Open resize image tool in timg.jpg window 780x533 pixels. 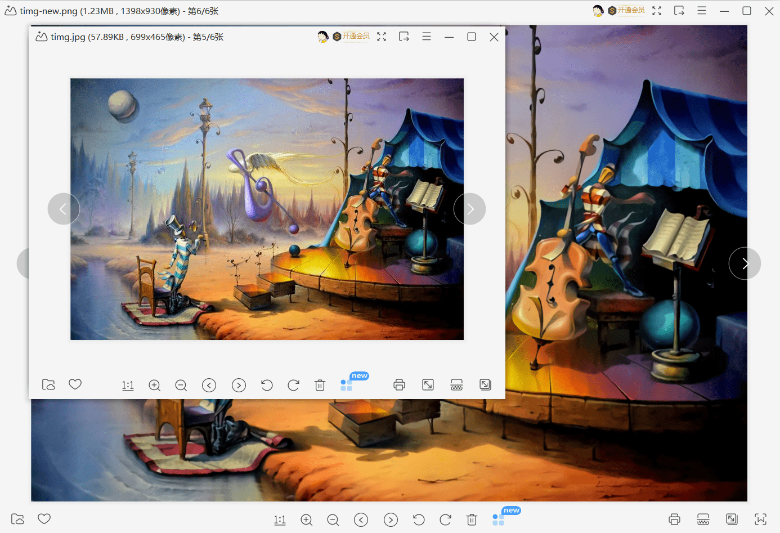(428, 385)
